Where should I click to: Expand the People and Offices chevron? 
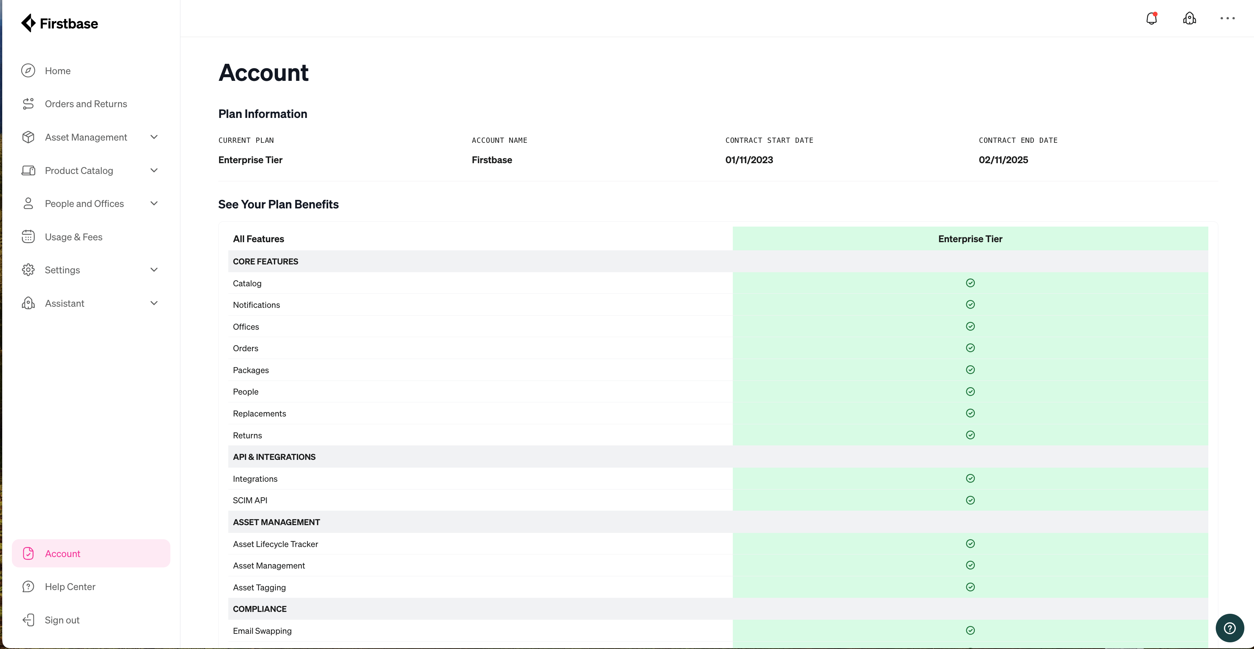(154, 203)
